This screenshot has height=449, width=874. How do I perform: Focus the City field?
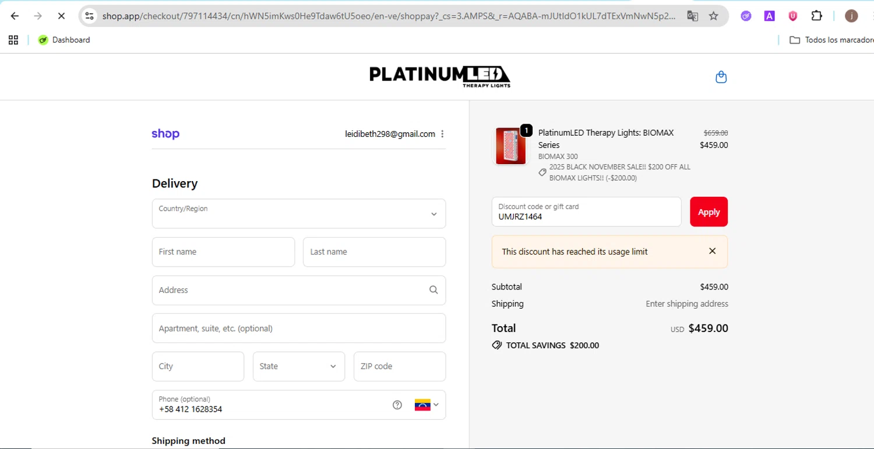point(198,366)
